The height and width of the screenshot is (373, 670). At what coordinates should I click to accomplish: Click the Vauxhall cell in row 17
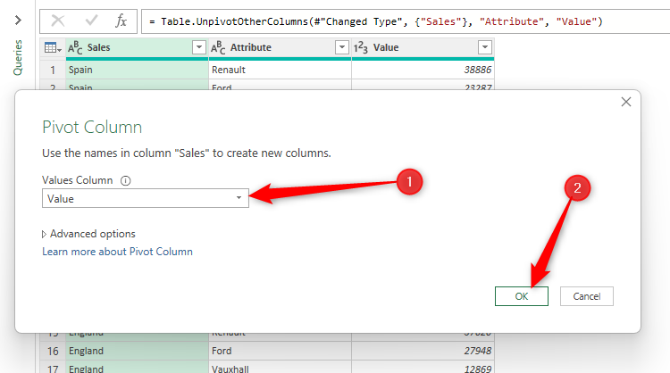point(280,368)
